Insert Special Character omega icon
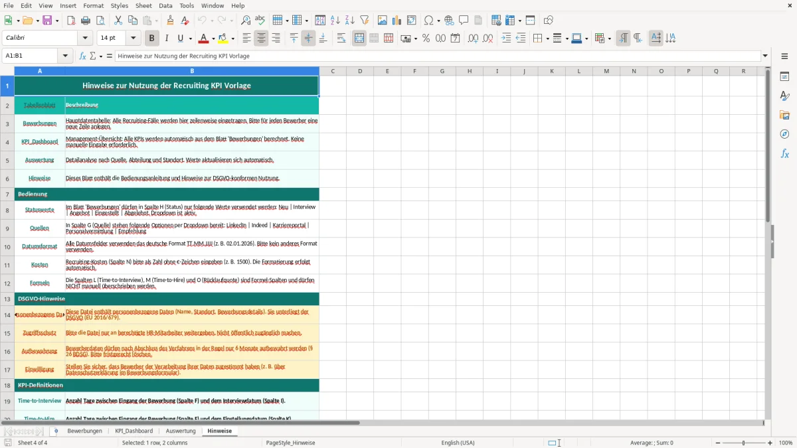The height and width of the screenshot is (448, 797). click(428, 21)
